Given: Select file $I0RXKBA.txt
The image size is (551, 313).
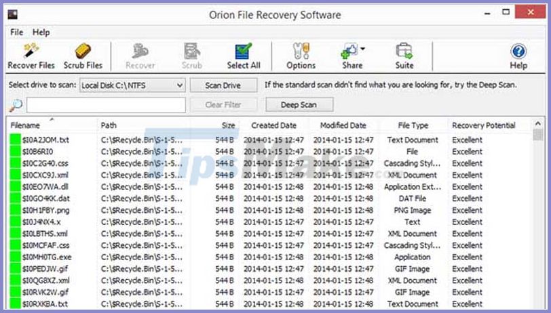Looking at the screenshot, I should point(45,304).
